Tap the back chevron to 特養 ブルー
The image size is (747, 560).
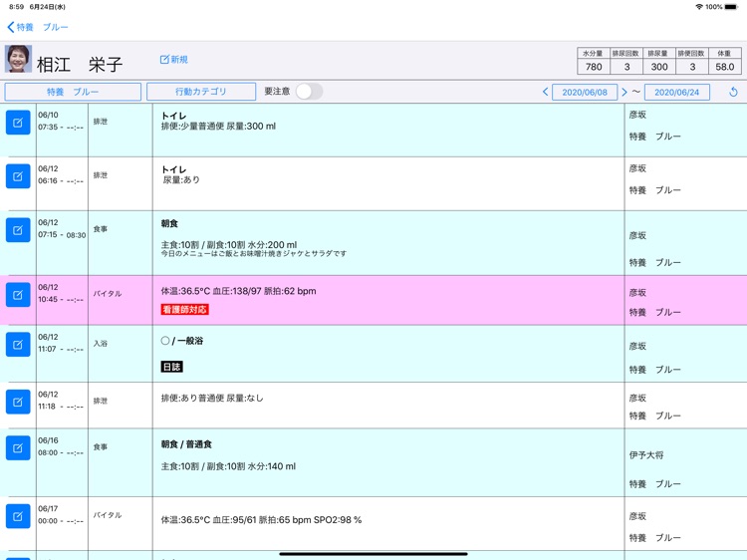[x=11, y=27]
